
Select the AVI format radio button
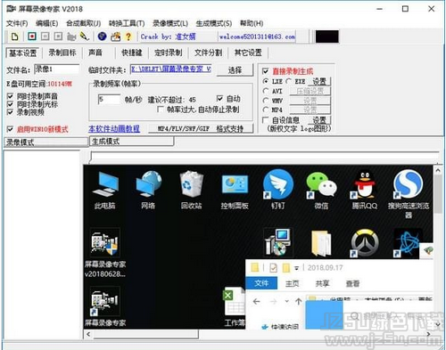tap(266, 91)
